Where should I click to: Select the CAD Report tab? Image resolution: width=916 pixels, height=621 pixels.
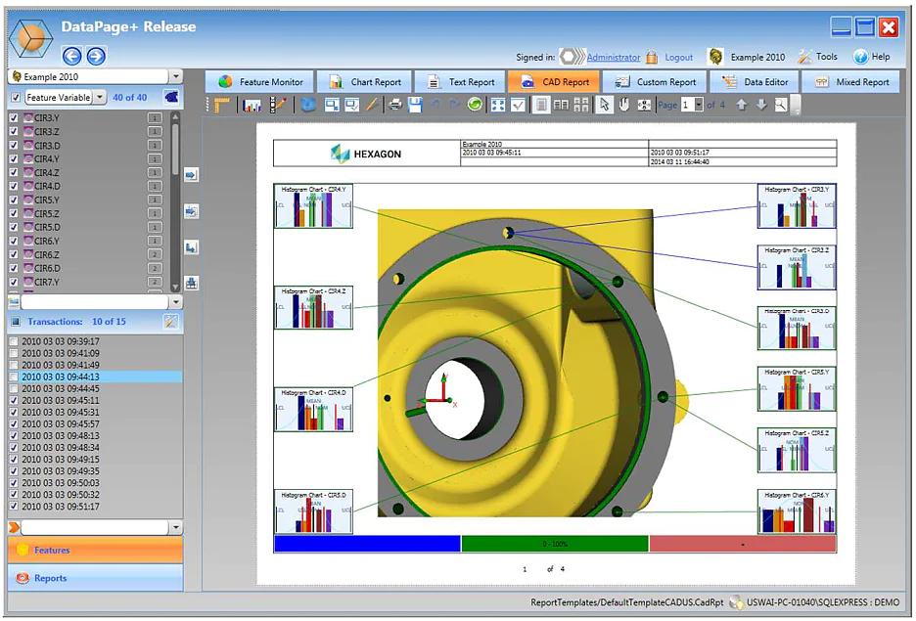pyautogui.click(x=554, y=82)
